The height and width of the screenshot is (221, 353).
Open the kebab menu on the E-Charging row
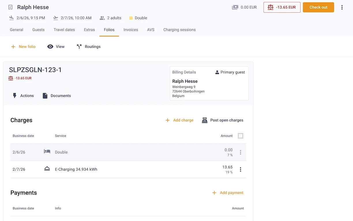click(241, 169)
